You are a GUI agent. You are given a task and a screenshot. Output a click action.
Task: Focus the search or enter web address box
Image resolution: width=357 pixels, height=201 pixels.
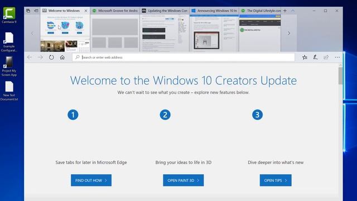point(184,57)
